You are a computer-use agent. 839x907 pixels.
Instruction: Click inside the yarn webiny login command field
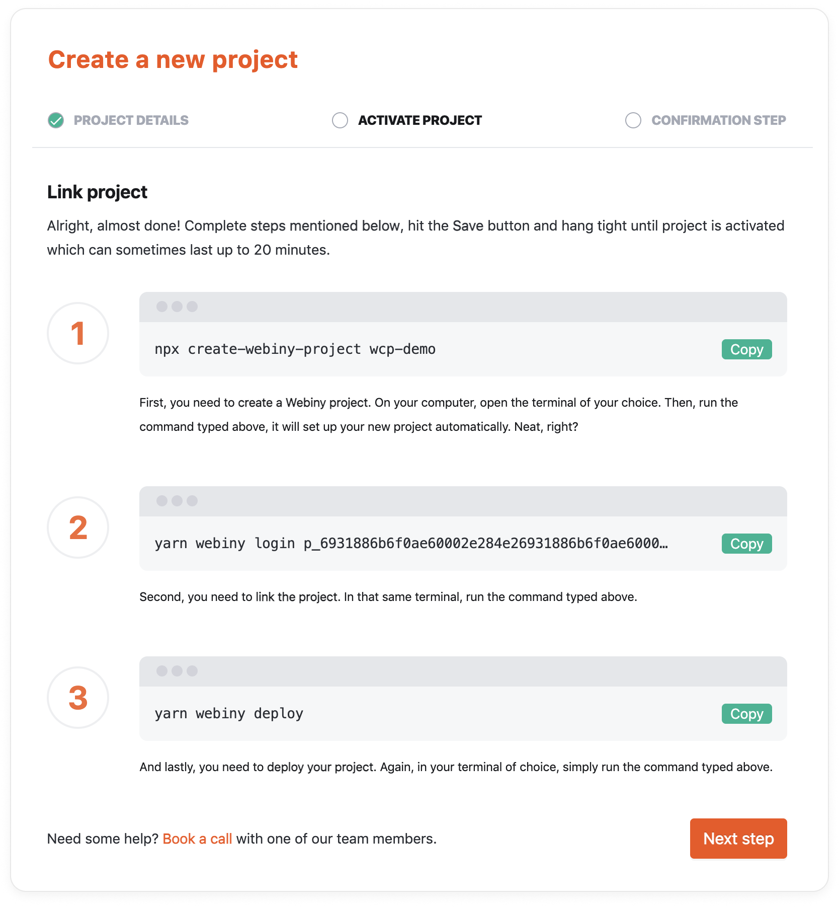coord(412,544)
